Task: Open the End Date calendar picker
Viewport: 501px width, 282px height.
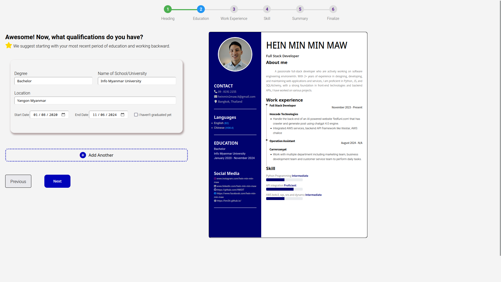Action: pyautogui.click(x=122, y=114)
